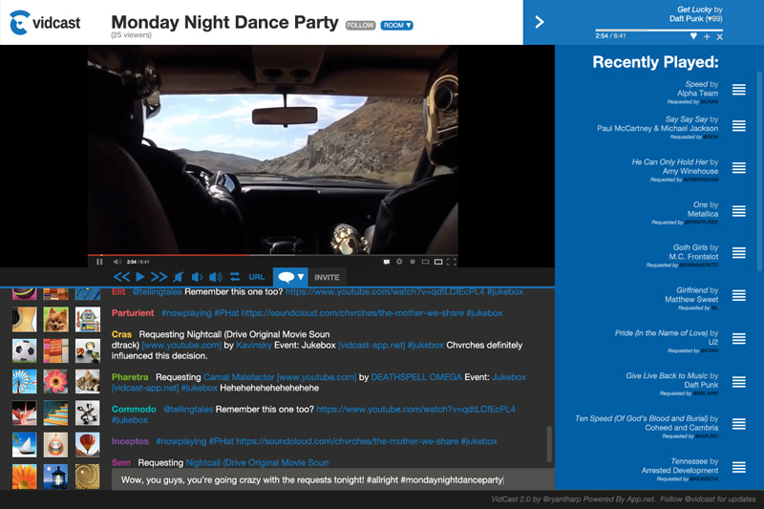Select the hot air balloon avatar
Screen dimensions: 764x509
88,445
